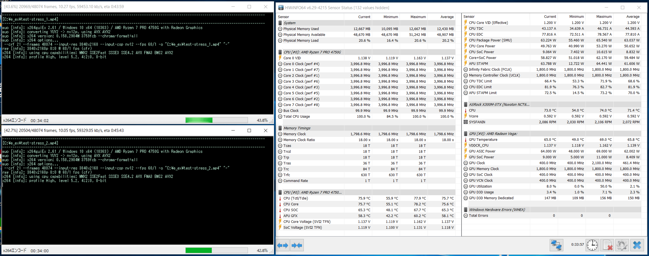This screenshot has width=649, height=256.
Task: Open sensor settings gear icon
Action: 622,245
